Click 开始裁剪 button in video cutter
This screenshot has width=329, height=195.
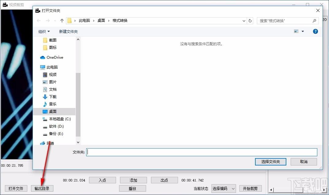[250, 189]
